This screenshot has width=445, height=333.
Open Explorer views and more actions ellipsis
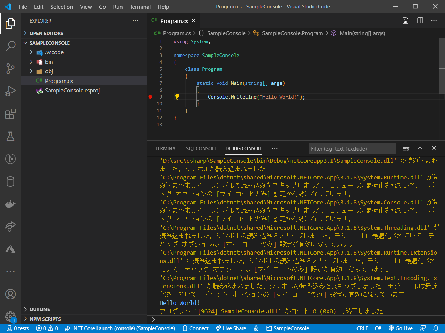[x=135, y=21]
